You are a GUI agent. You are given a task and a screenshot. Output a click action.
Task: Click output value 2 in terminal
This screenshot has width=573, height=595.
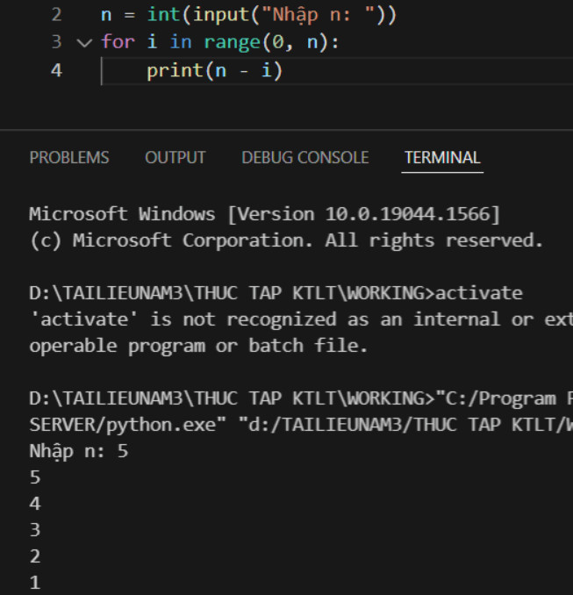coord(35,556)
